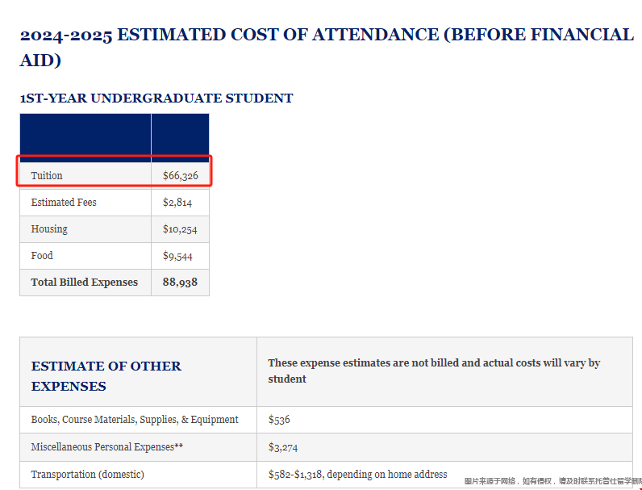Click Total Billed Expenses label
Screen dimensions: 642x490
click(x=85, y=283)
